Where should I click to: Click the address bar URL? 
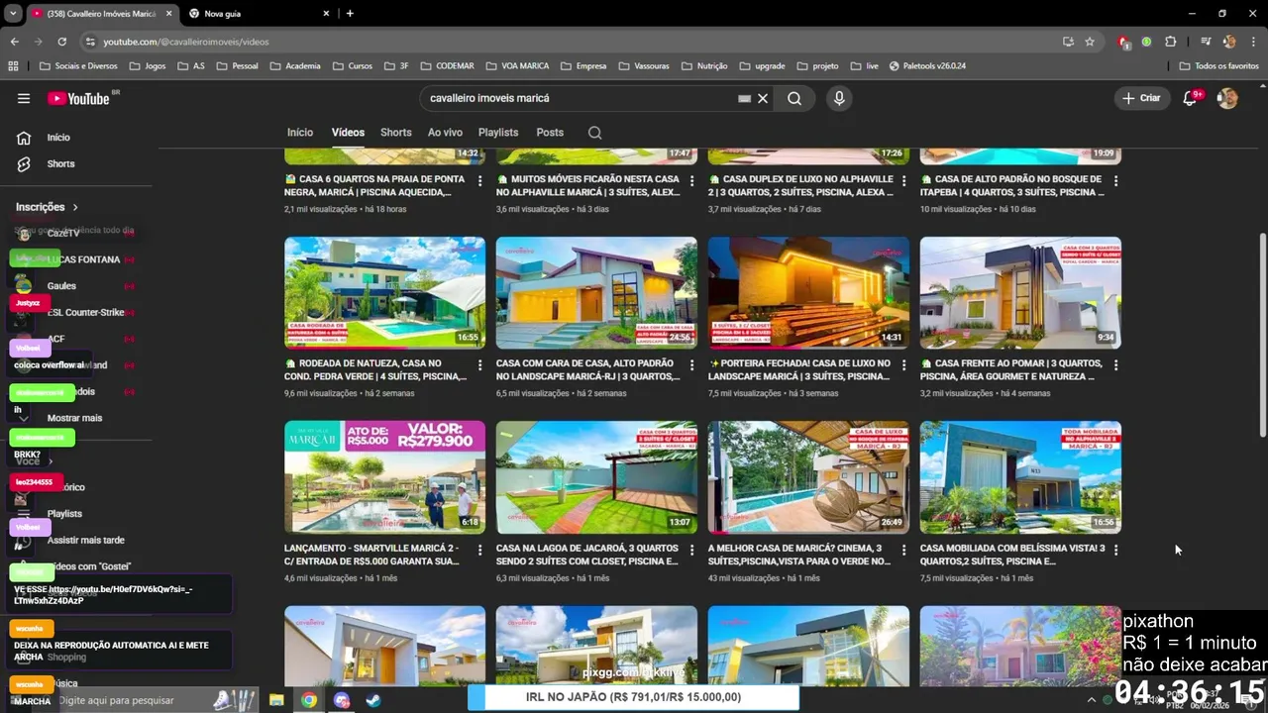coord(186,42)
